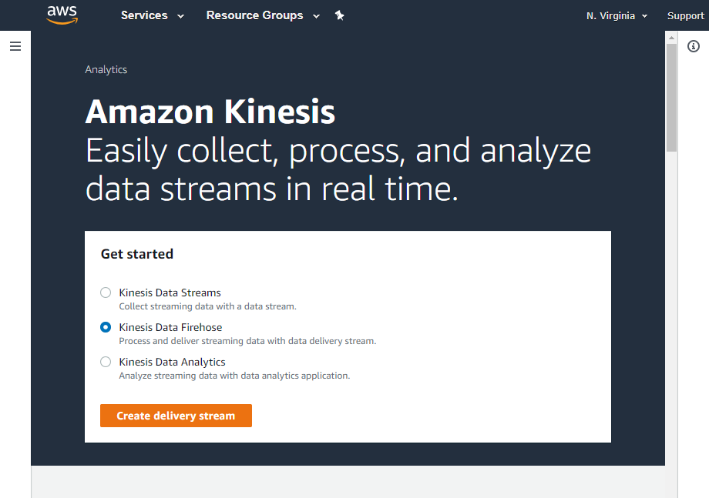Click the AWS logo home icon
Viewport: 709px width, 498px height.
(x=62, y=15)
